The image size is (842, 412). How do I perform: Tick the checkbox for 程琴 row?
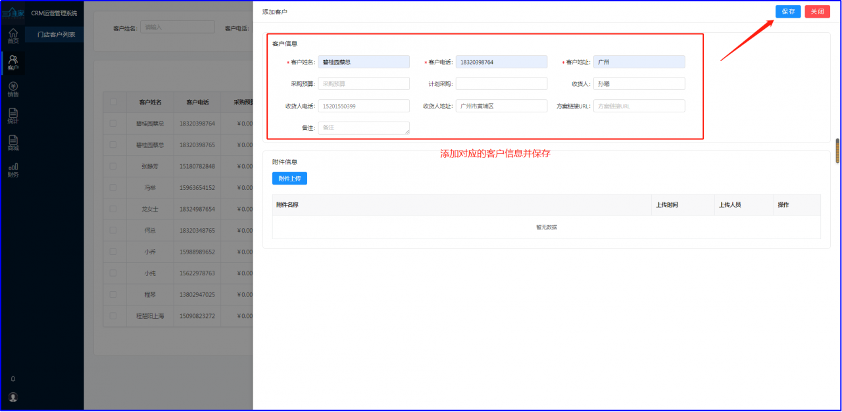point(113,295)
